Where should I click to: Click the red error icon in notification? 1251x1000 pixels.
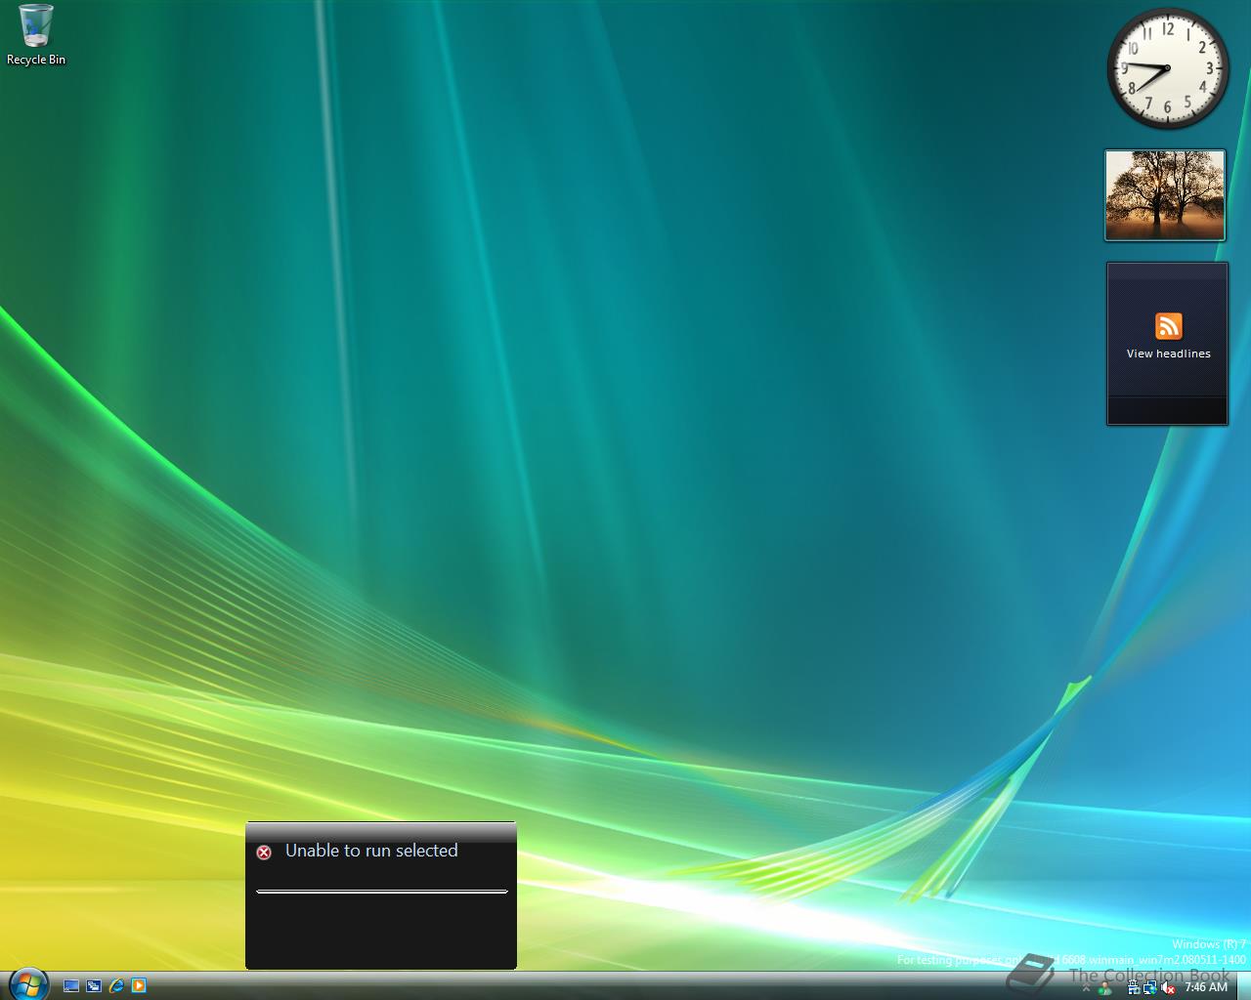click(264, 853)
